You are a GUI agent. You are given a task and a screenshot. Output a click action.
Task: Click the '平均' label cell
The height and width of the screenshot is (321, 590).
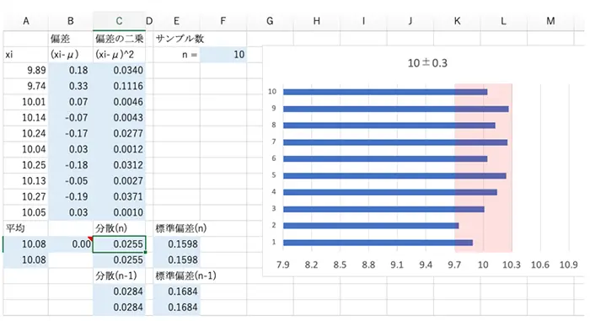click(x=25, y=228)
